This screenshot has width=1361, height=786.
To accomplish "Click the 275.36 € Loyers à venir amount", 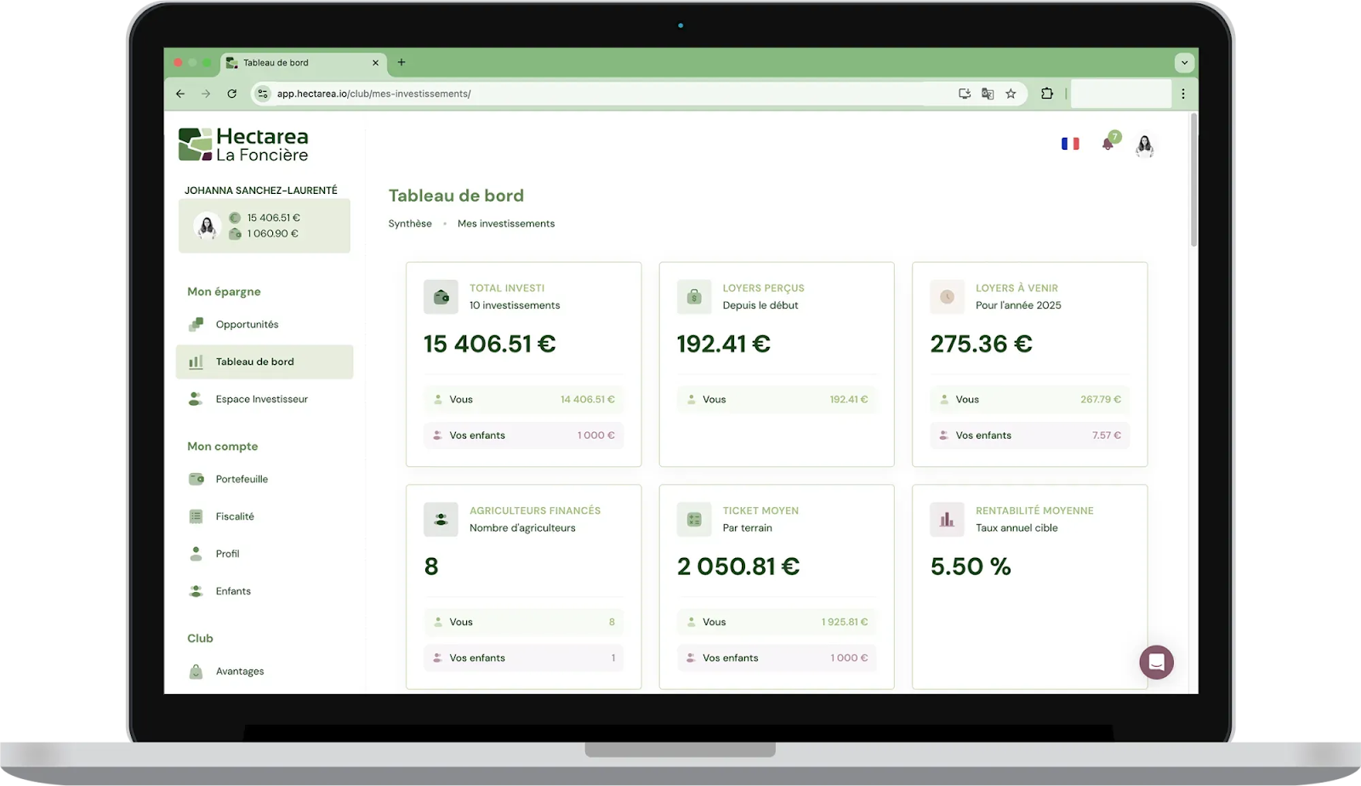I will coord(981,344).
